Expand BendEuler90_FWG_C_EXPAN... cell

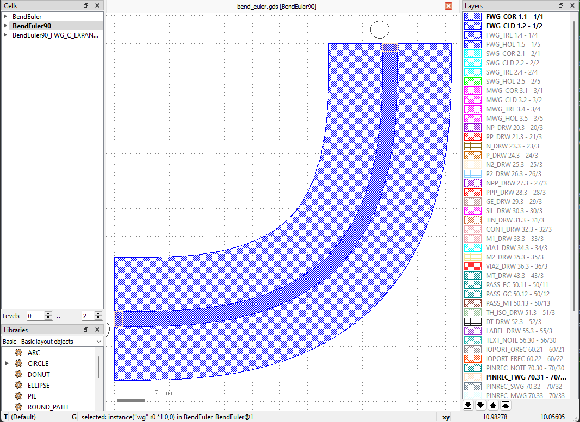pos(5,35)
